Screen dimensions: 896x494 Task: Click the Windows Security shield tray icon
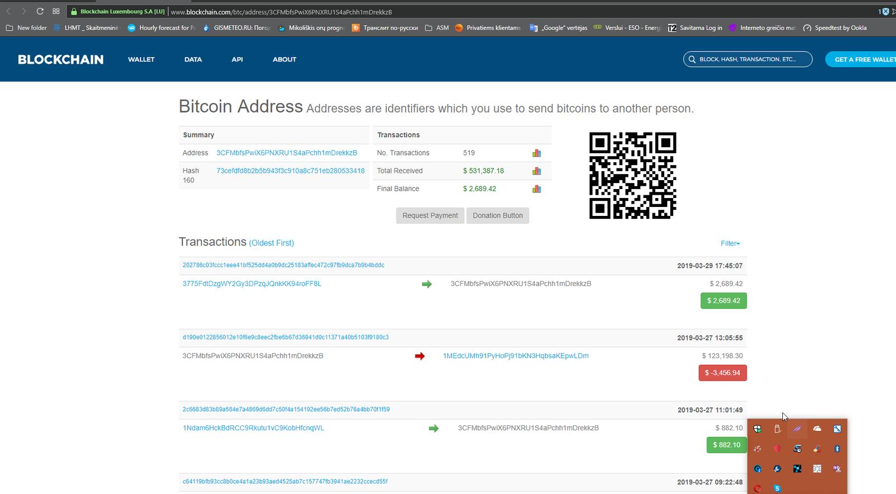click(757, 429)
